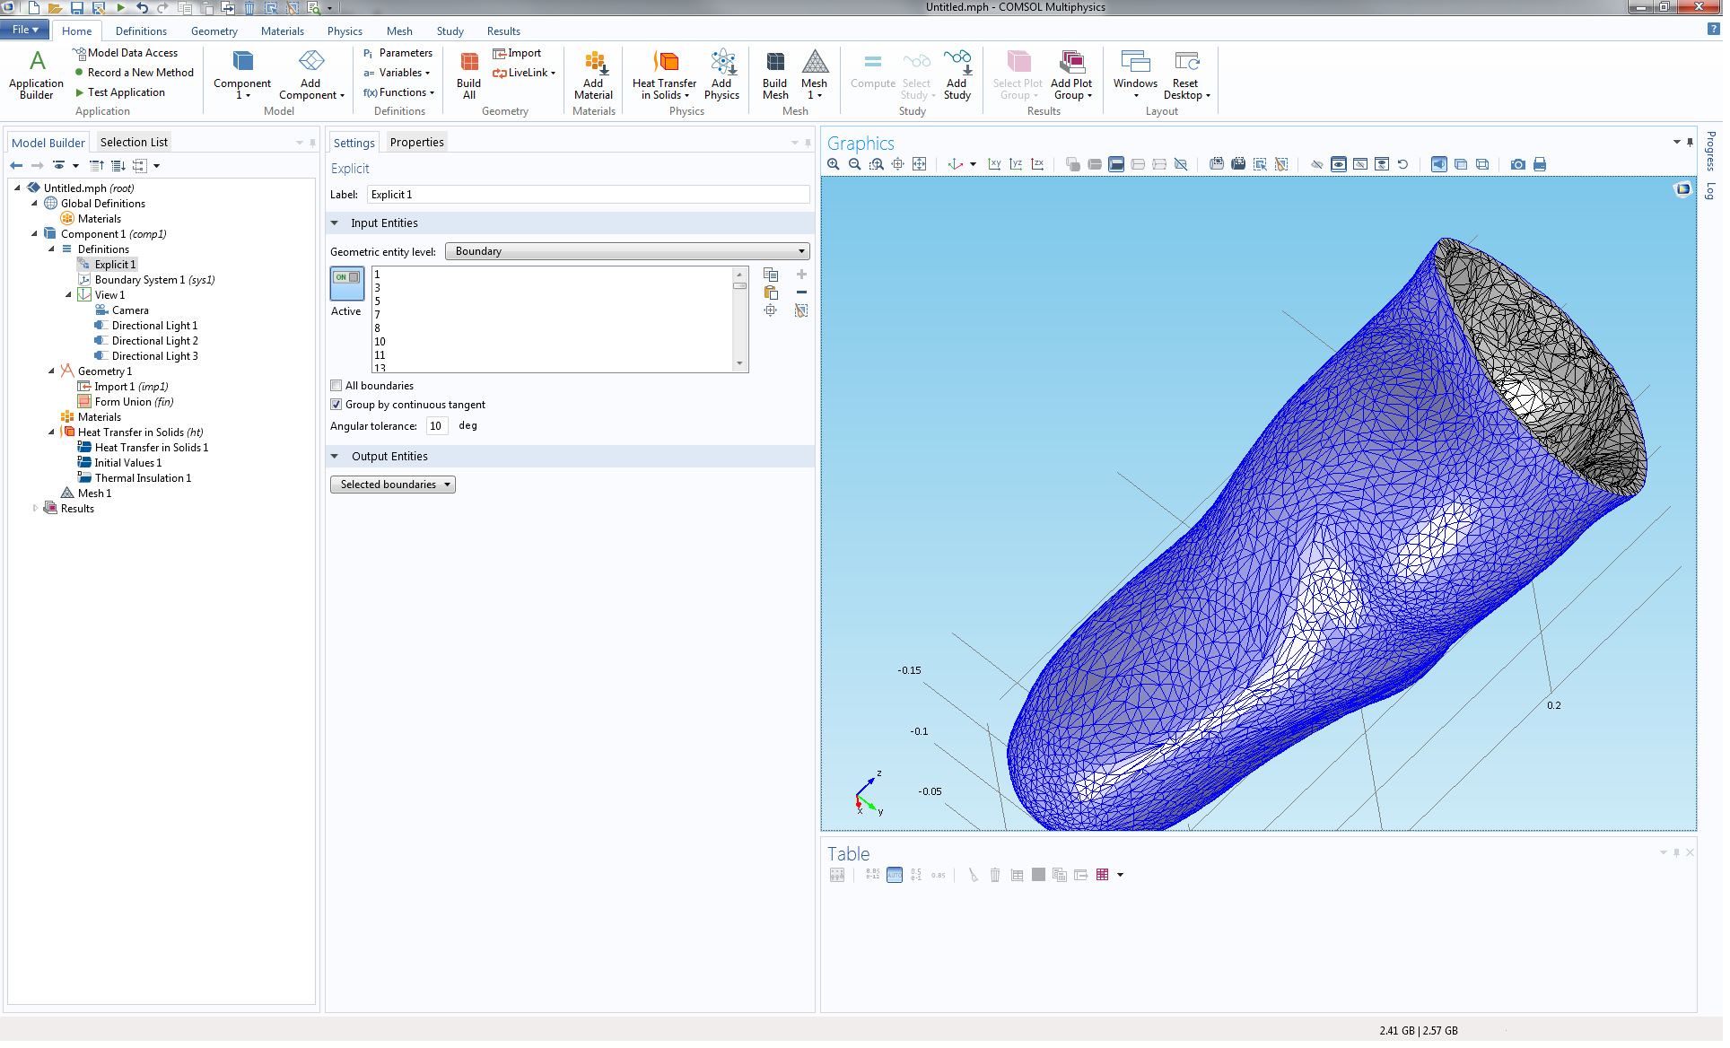Check the All boundaries checkbox

[x=338, y=388]
